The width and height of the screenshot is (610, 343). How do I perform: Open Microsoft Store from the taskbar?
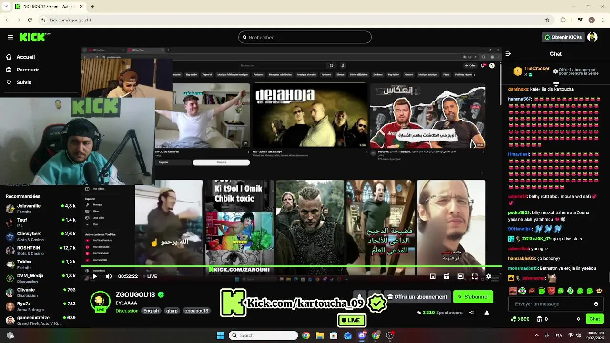pos(334,335)
